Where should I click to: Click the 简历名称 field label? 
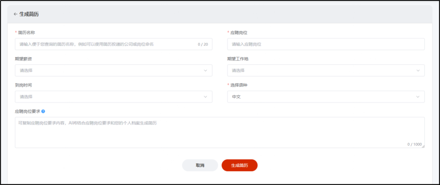click(x=26, y=33)
